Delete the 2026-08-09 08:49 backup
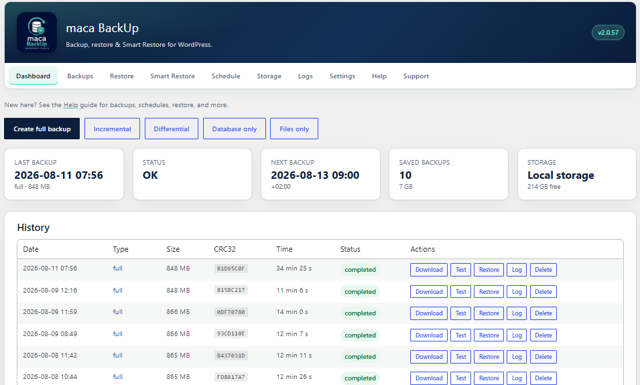This screenshot has width=640, height=385. 543,335
